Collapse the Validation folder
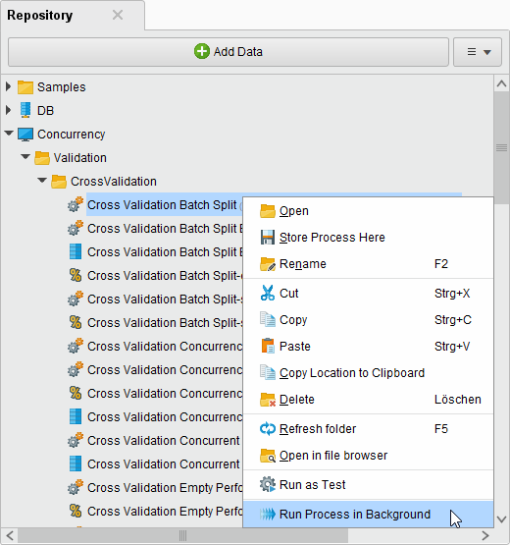Viewport: 510px width, 545px height. pos(25,157)
